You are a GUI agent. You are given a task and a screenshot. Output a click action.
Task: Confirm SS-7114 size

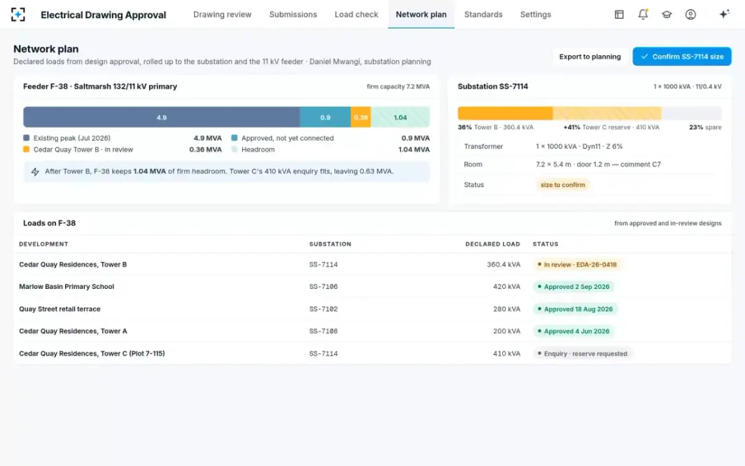[682, 57]
